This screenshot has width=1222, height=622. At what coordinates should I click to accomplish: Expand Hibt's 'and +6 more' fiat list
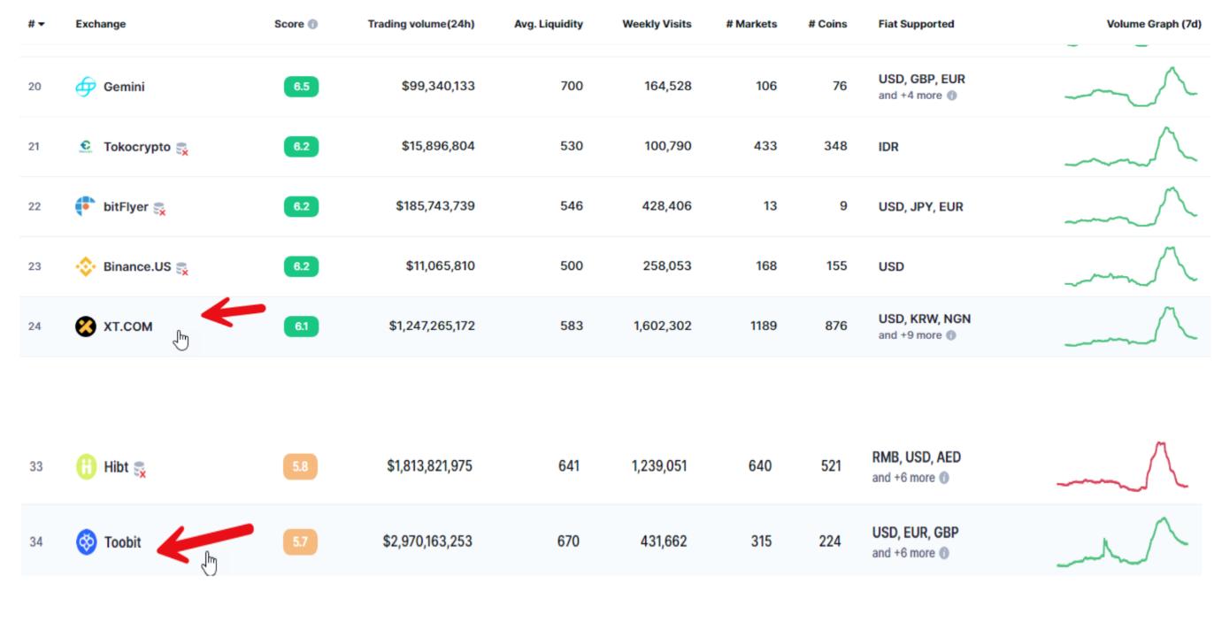(903, 478)
